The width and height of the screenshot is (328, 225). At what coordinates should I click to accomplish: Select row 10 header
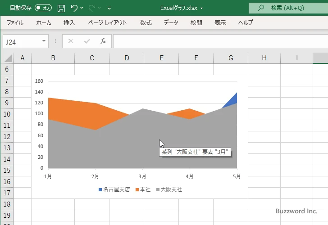(x=7, y=114)
